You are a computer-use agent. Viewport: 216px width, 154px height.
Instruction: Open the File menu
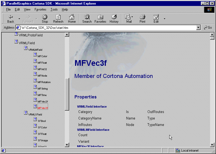point(8,9)
